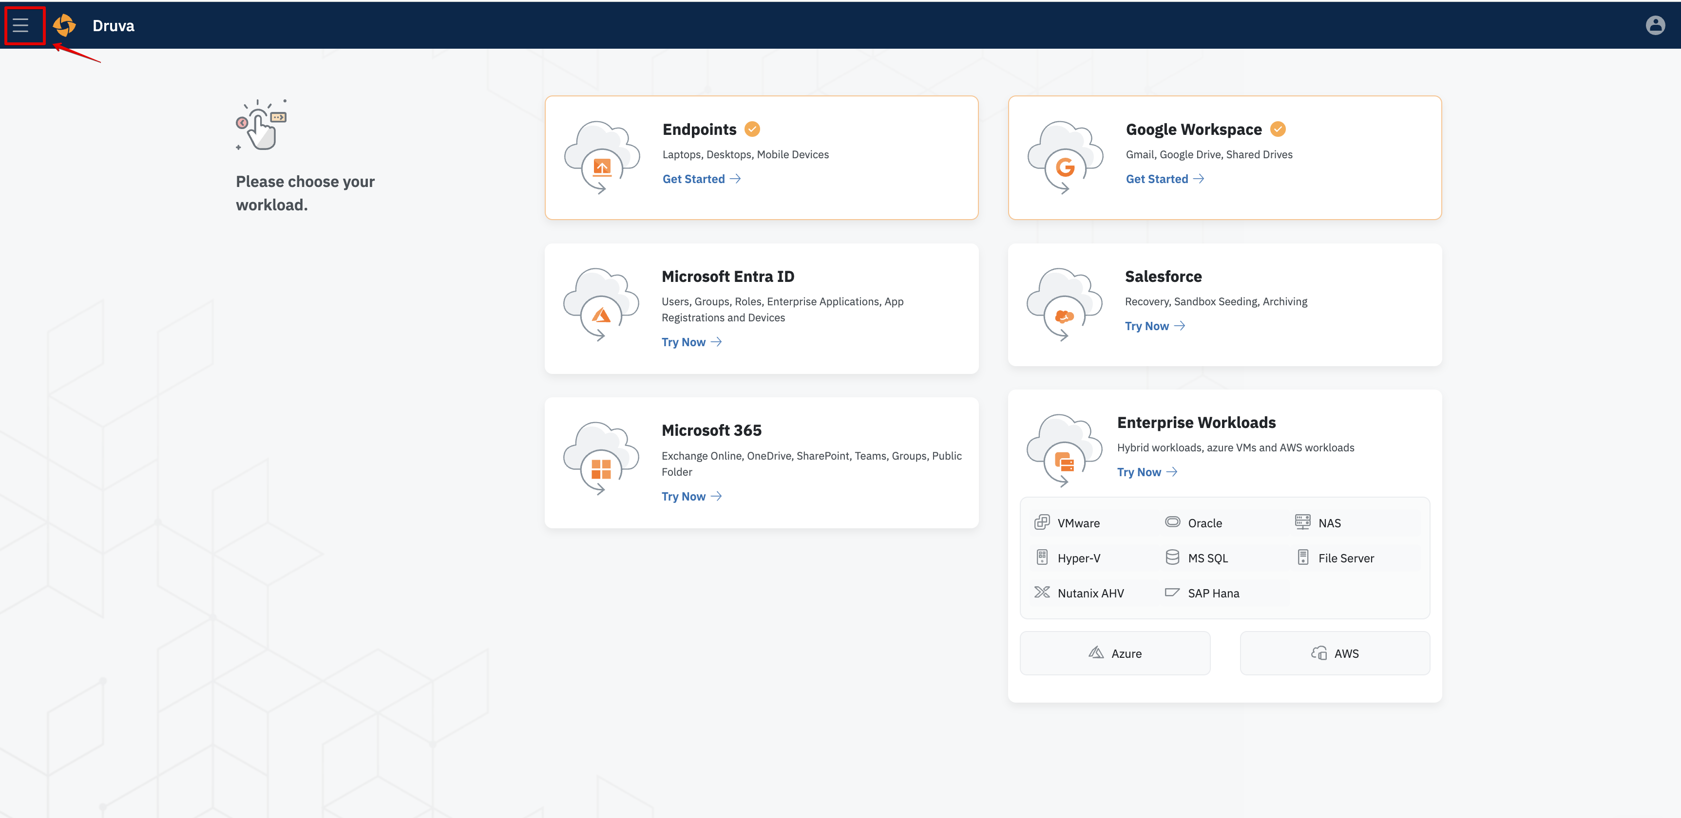Click the Google Workspace cloud icon
Image resolution: width=1681 pixels, height=818 pixels.
pos(1064,158)
